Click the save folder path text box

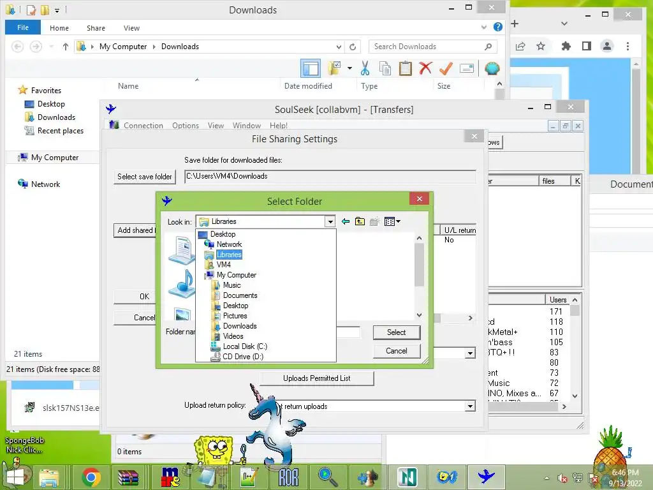point(330,176)
